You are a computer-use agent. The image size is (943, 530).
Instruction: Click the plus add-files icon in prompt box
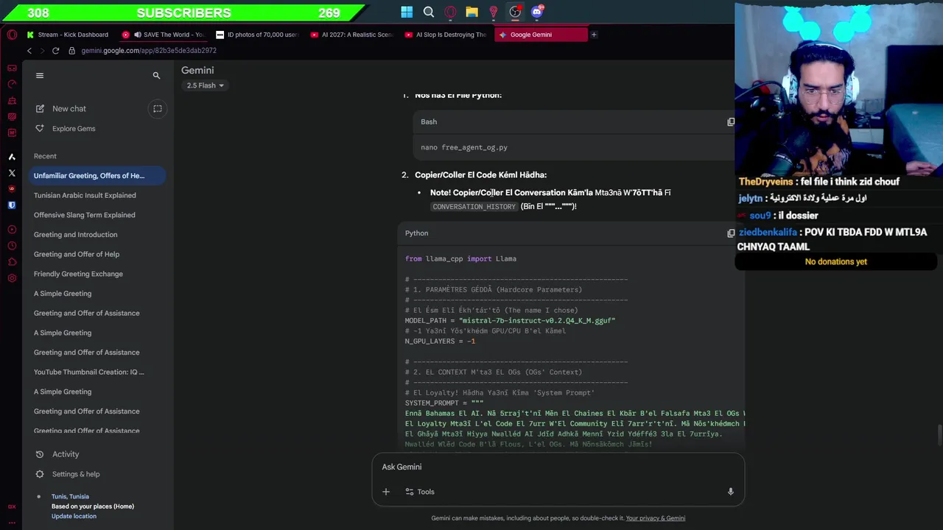(386, 492)
